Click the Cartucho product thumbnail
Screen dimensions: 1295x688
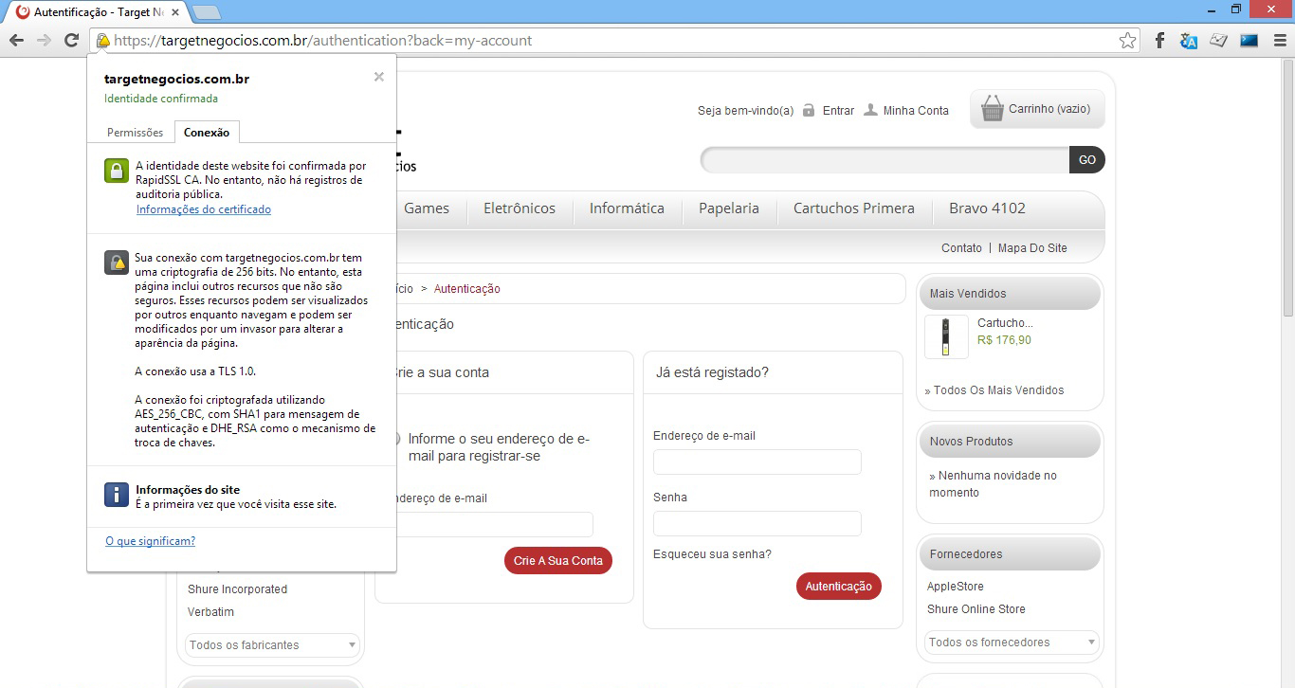(946, 337)
